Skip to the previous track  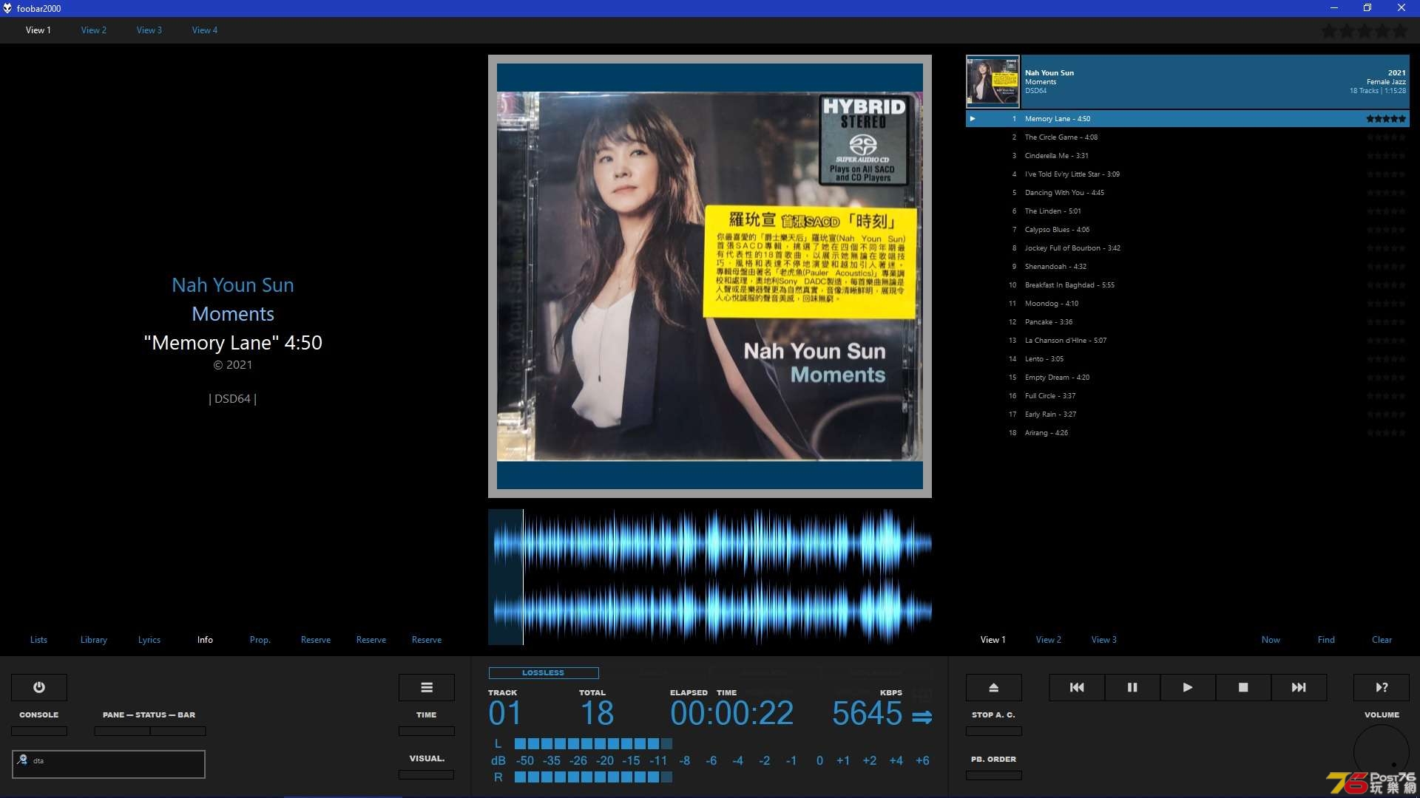click(1077, 687)
